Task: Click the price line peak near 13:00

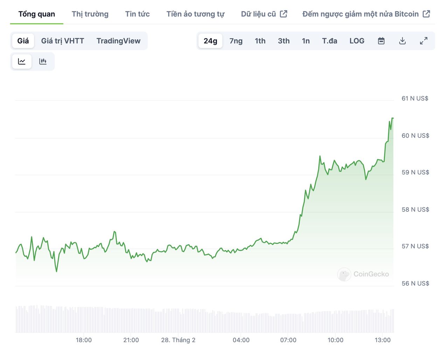Action: coord(392,118)
